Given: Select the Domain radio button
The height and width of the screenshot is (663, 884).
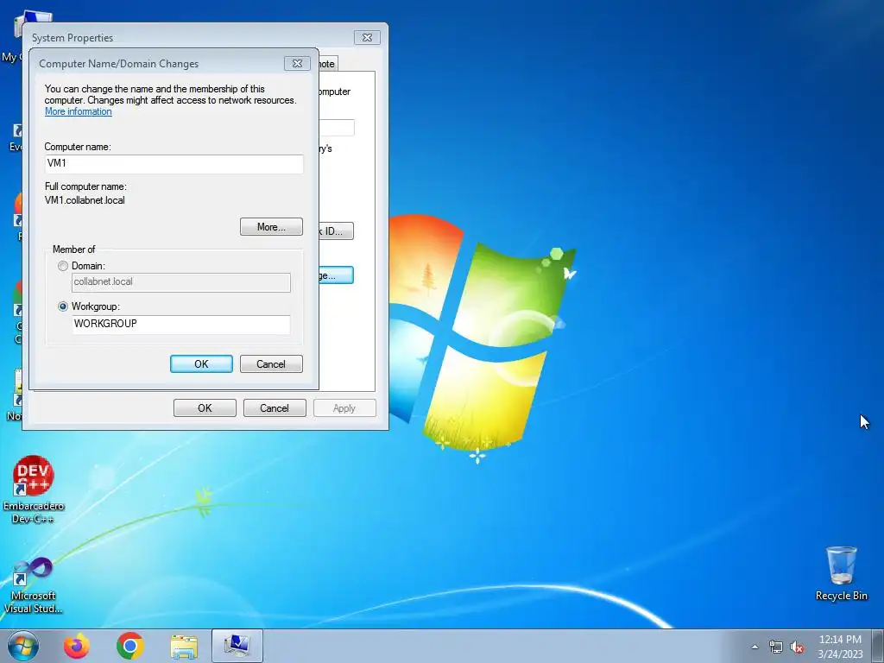Looking at the screenshot, I should [63, 266].
